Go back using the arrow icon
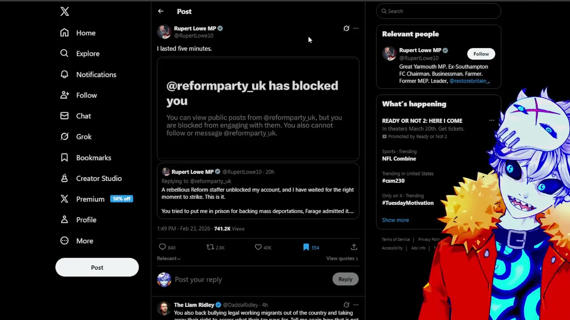This screenshot has height=320, width=570. click(161, 12)
